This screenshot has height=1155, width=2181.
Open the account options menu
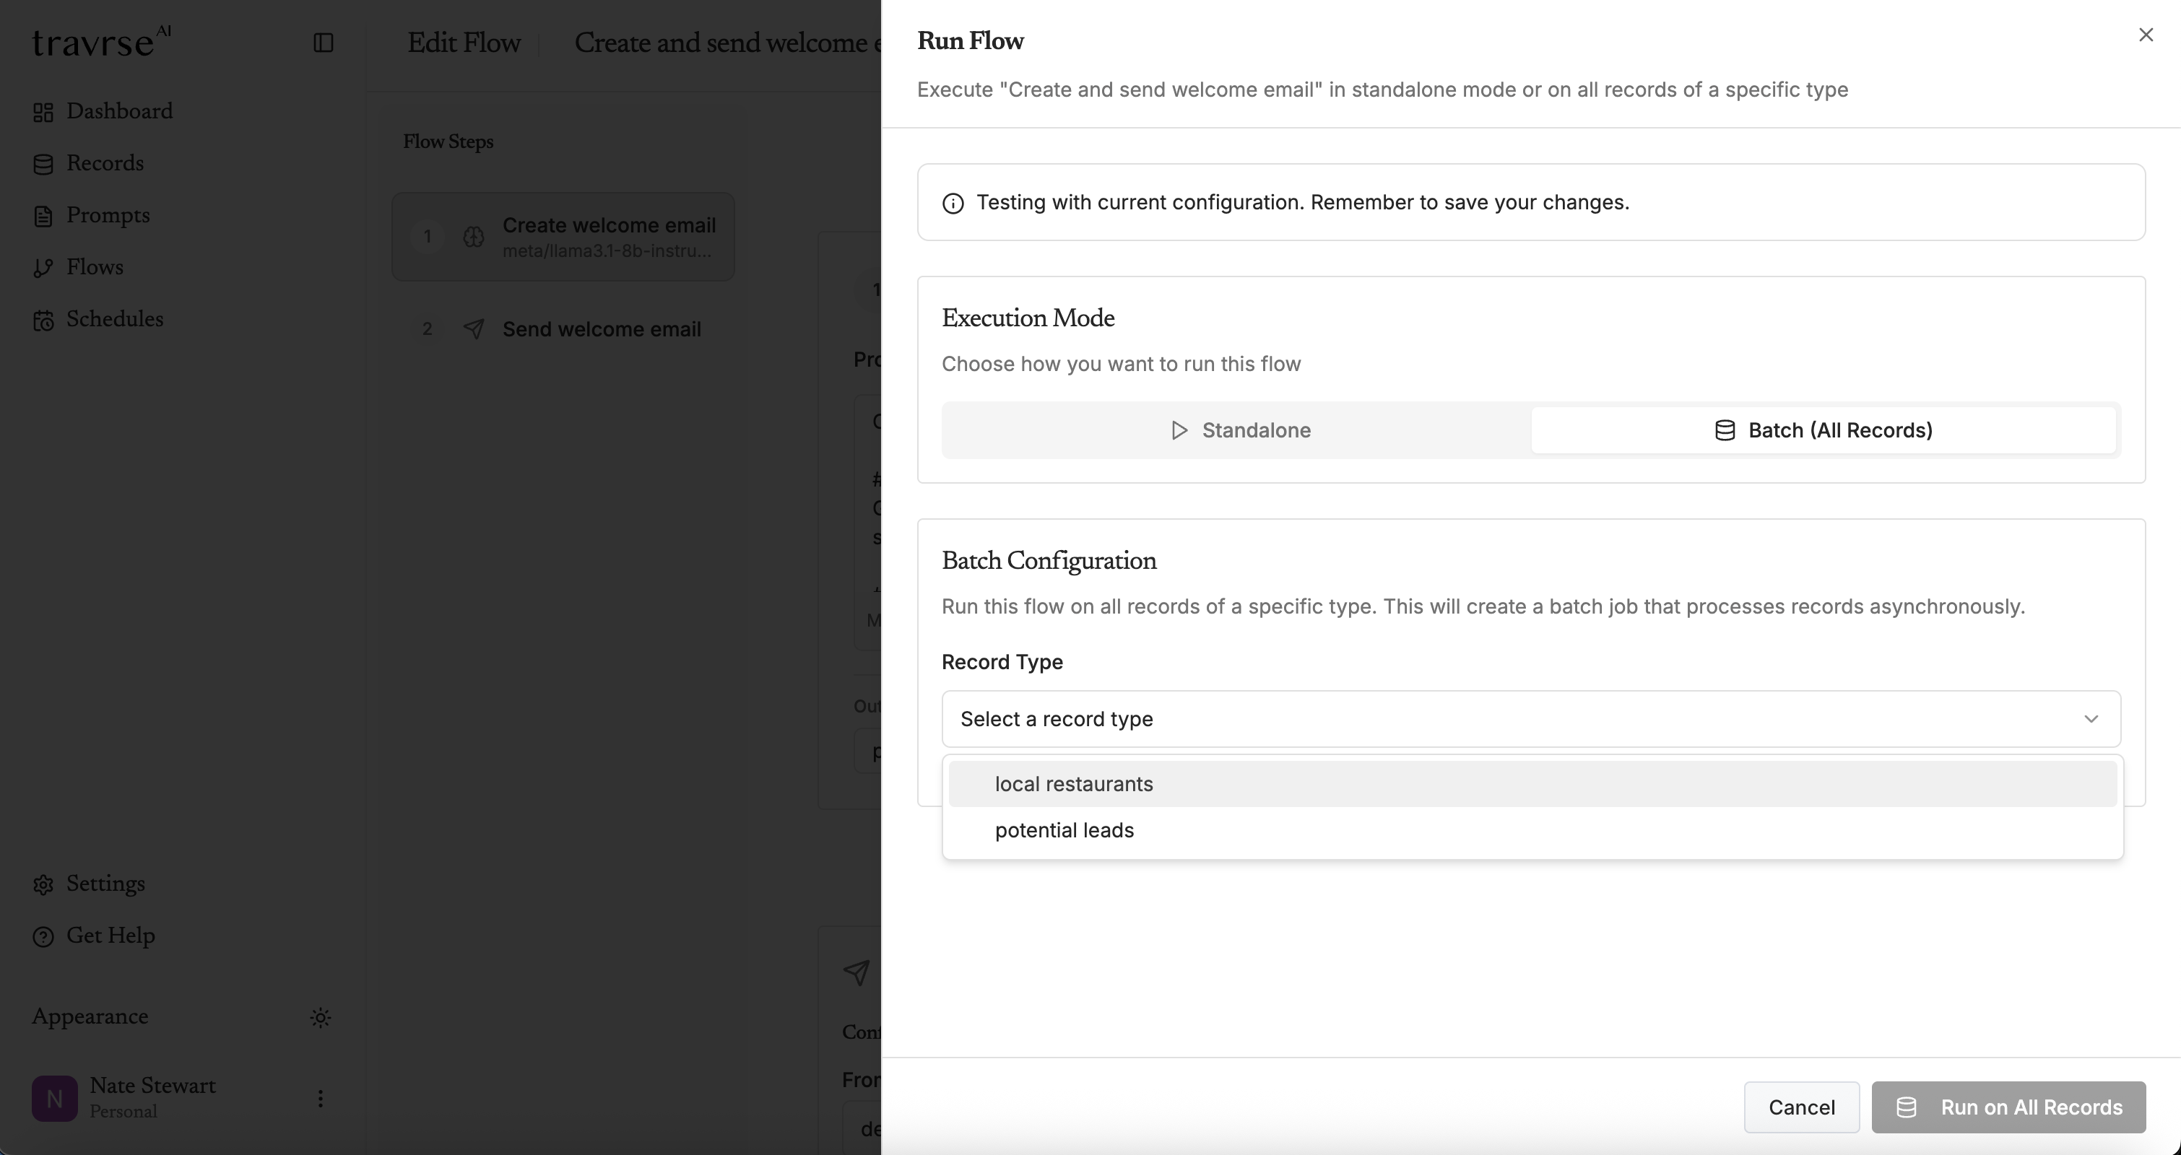coord(321,1098)
